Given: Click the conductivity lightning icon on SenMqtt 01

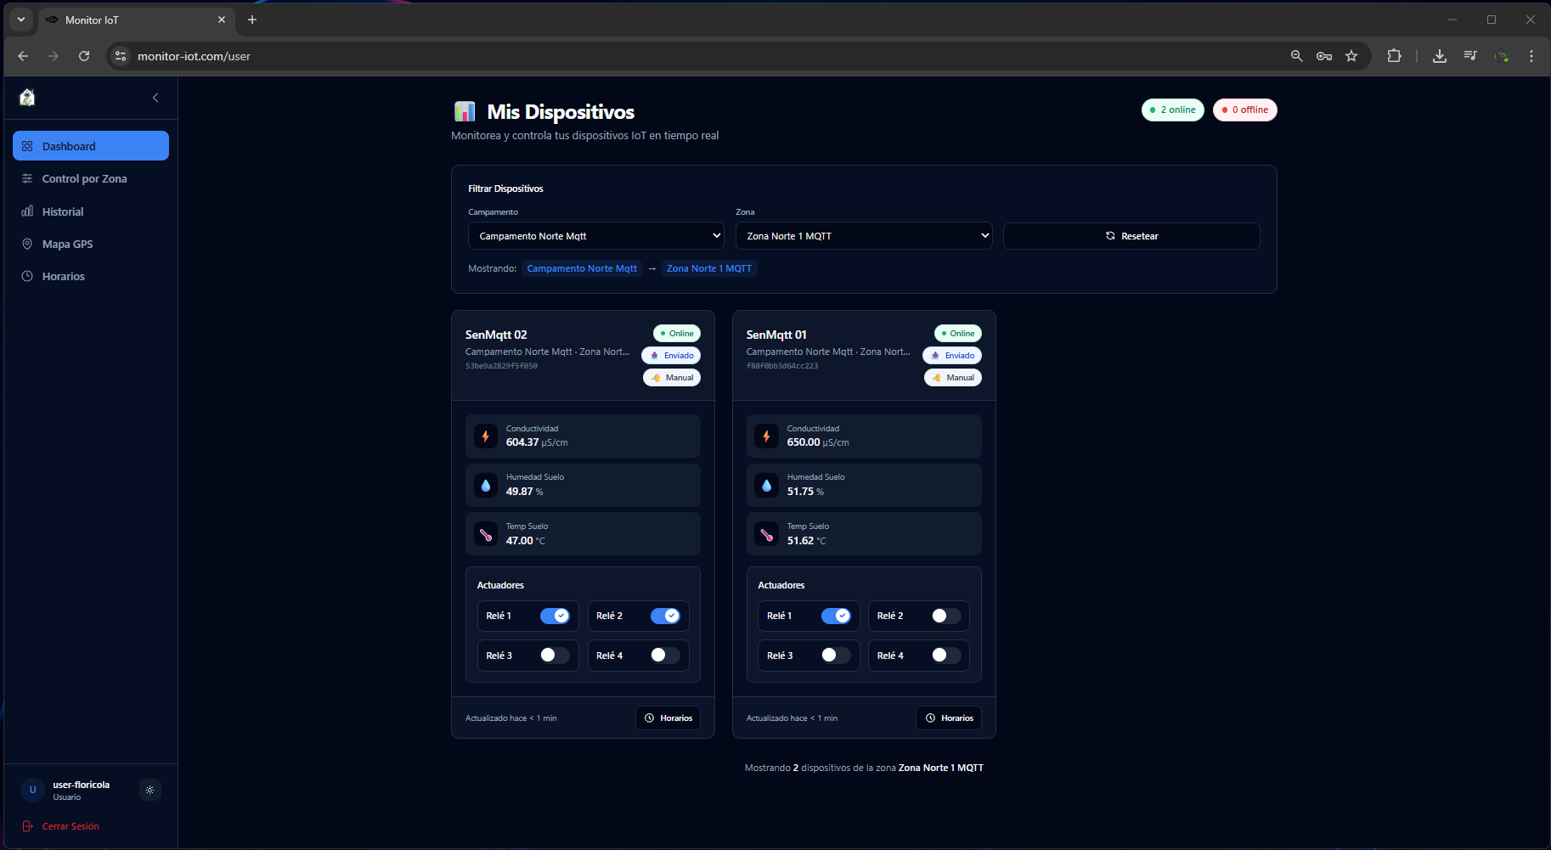Looking at the screenshot, I should pyautogui.click(x=766, y=436).
